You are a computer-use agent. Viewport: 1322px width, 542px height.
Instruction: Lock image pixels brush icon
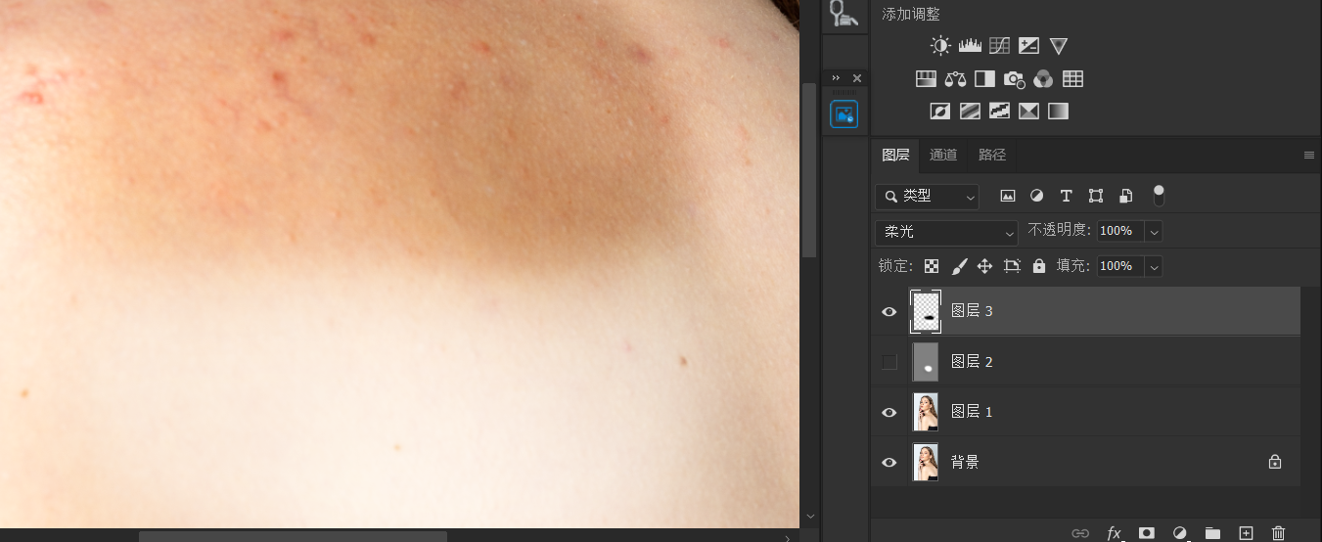[959, 266]
